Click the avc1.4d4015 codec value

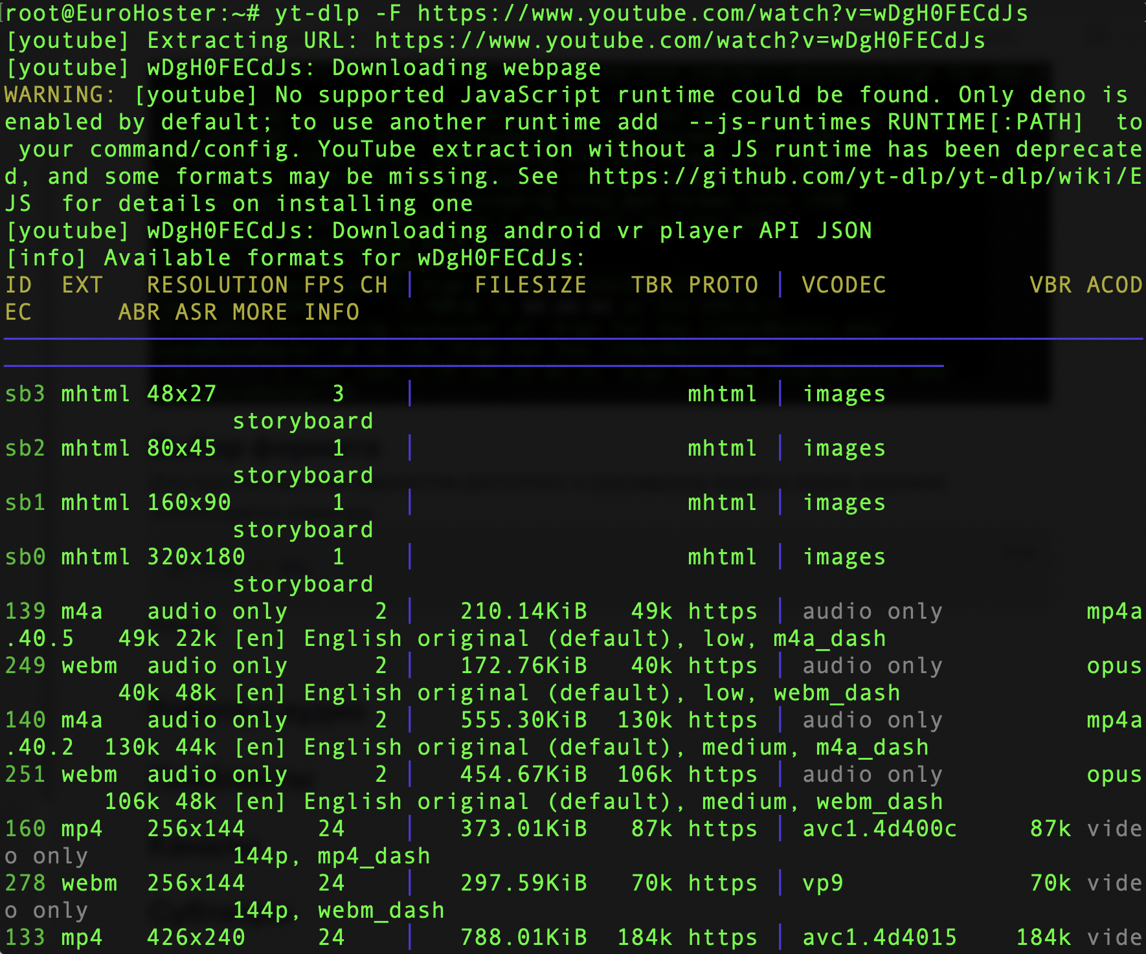879,937
